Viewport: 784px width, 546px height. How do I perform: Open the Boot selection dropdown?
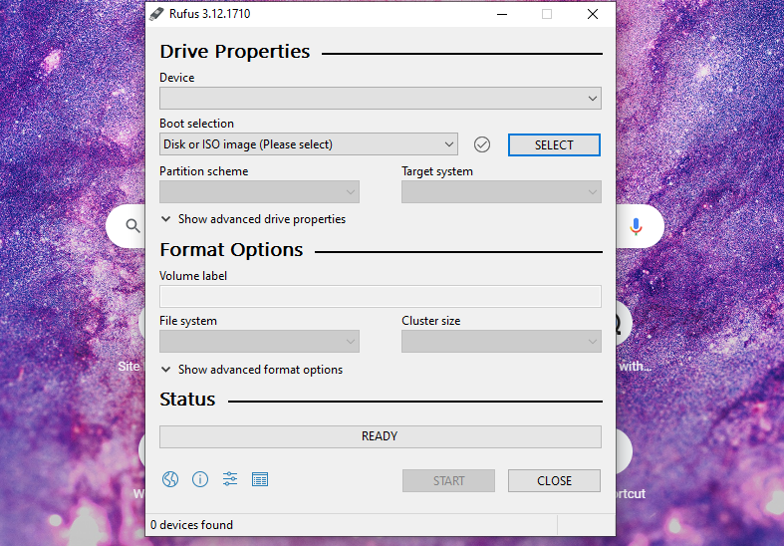tap(309, 144)
